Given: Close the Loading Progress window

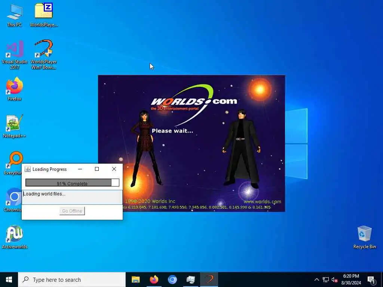Looking at the screenshot, I should point(114,169).
